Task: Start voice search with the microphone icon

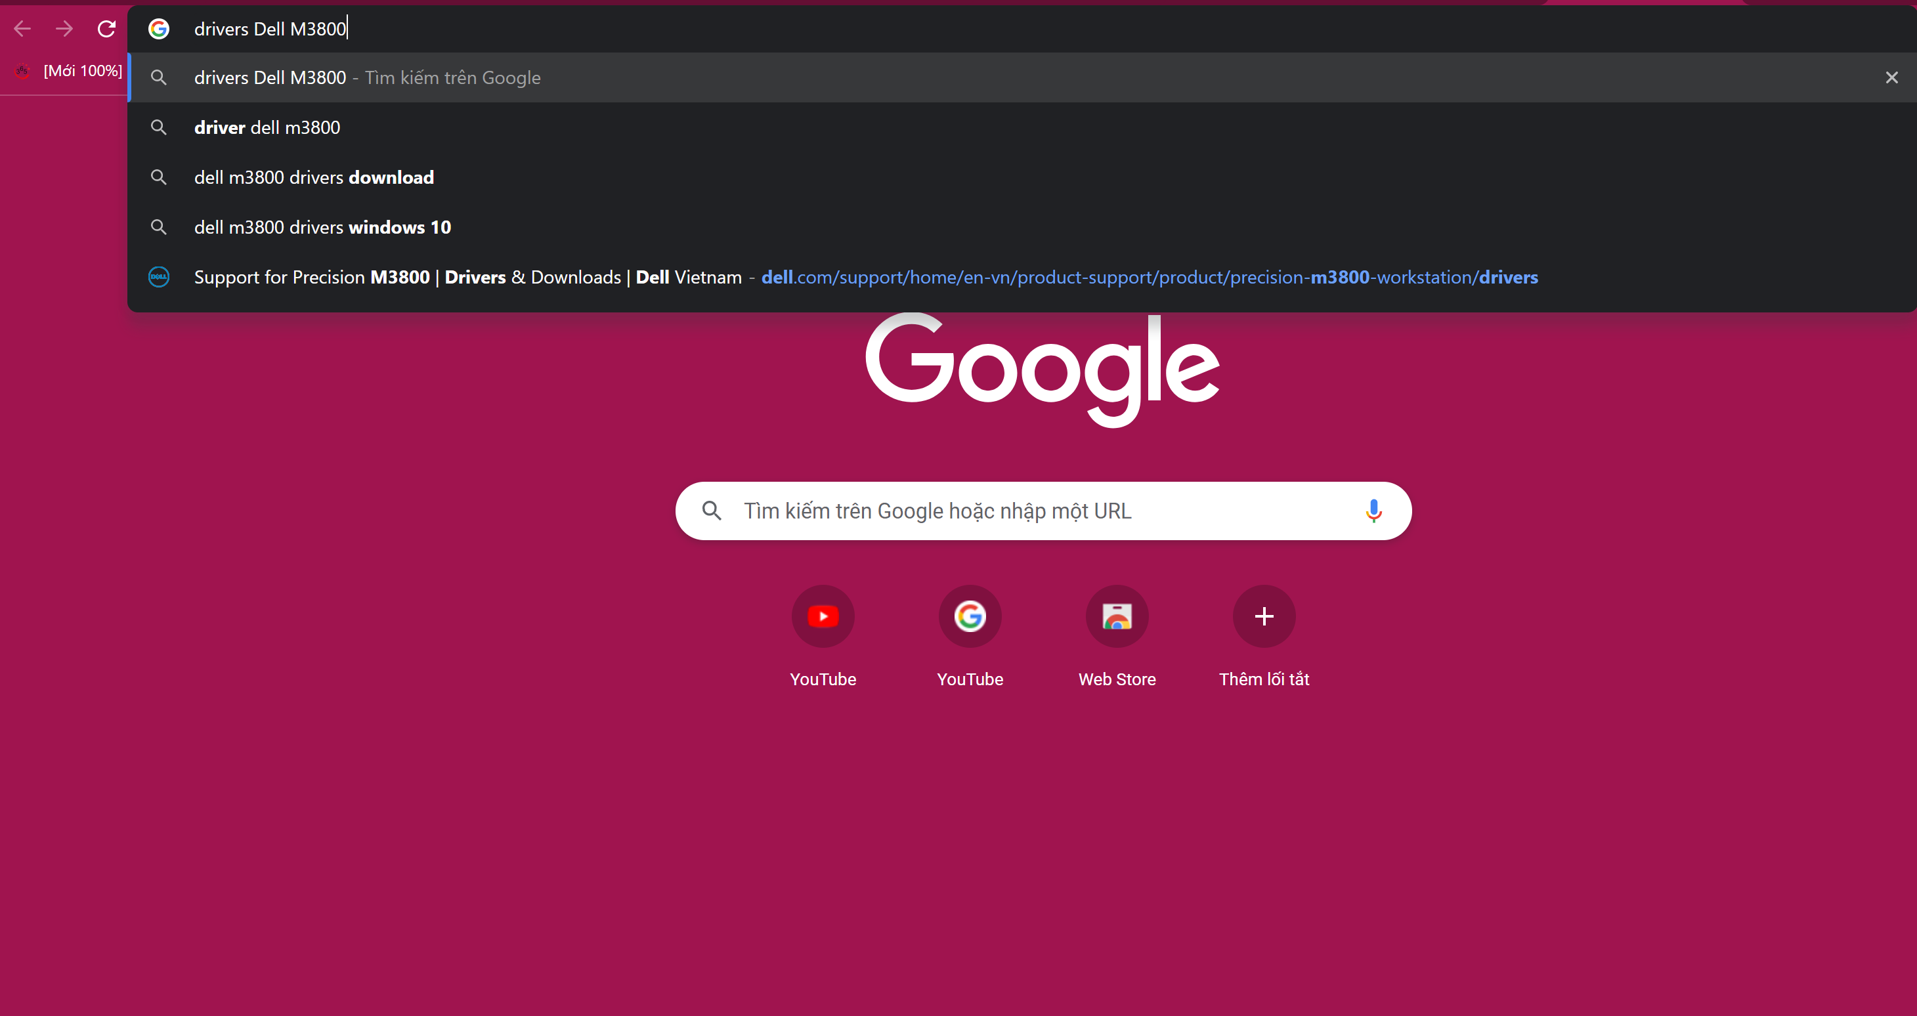Action: 1374,511
